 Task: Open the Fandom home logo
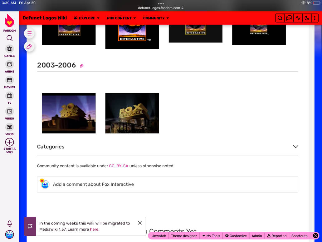click(9, 21)
